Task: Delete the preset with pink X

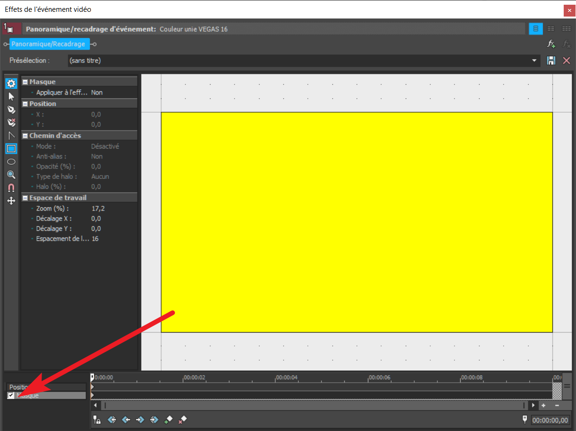Action: [x=566, y=61]
